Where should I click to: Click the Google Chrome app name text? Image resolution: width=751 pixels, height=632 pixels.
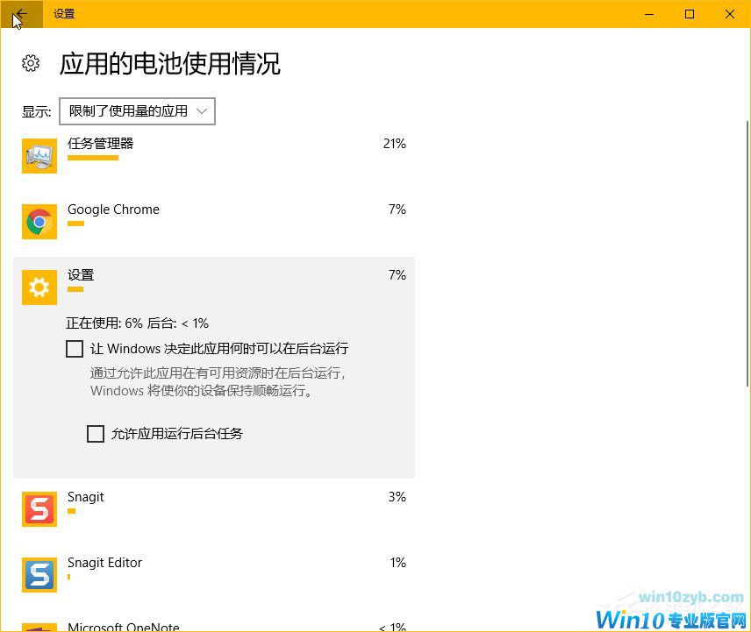tap(113, 209)
